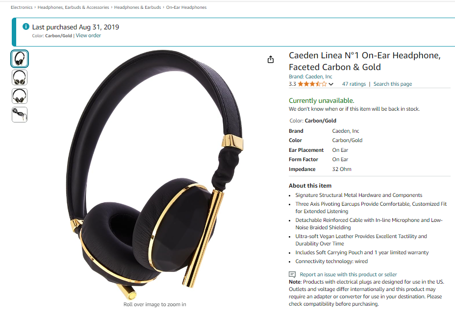Viewport: 455px width, 315px height.
Task: Select the third headphone thumbnail
Action: [x=20, y=96]
